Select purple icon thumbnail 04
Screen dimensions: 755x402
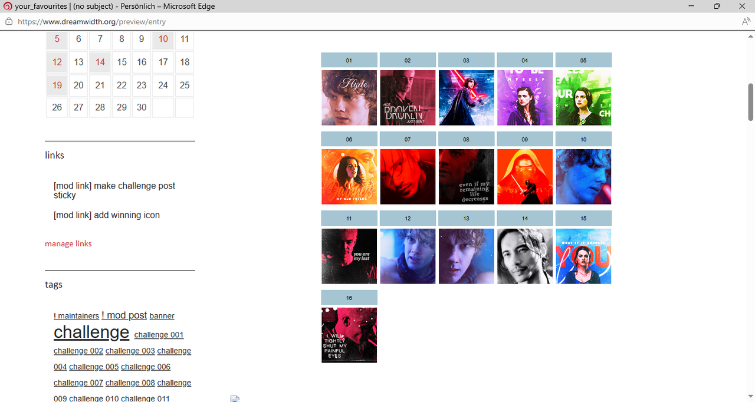525,98
